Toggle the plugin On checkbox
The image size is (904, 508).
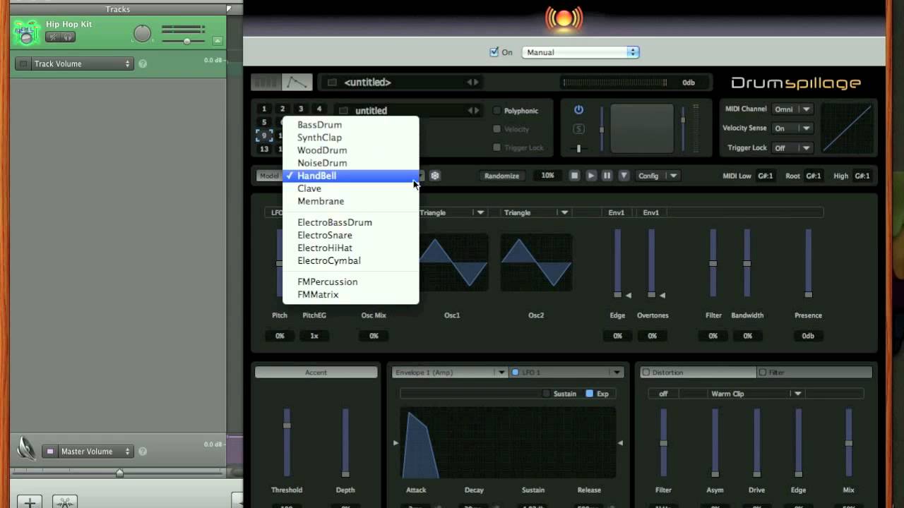coord(494,52)
